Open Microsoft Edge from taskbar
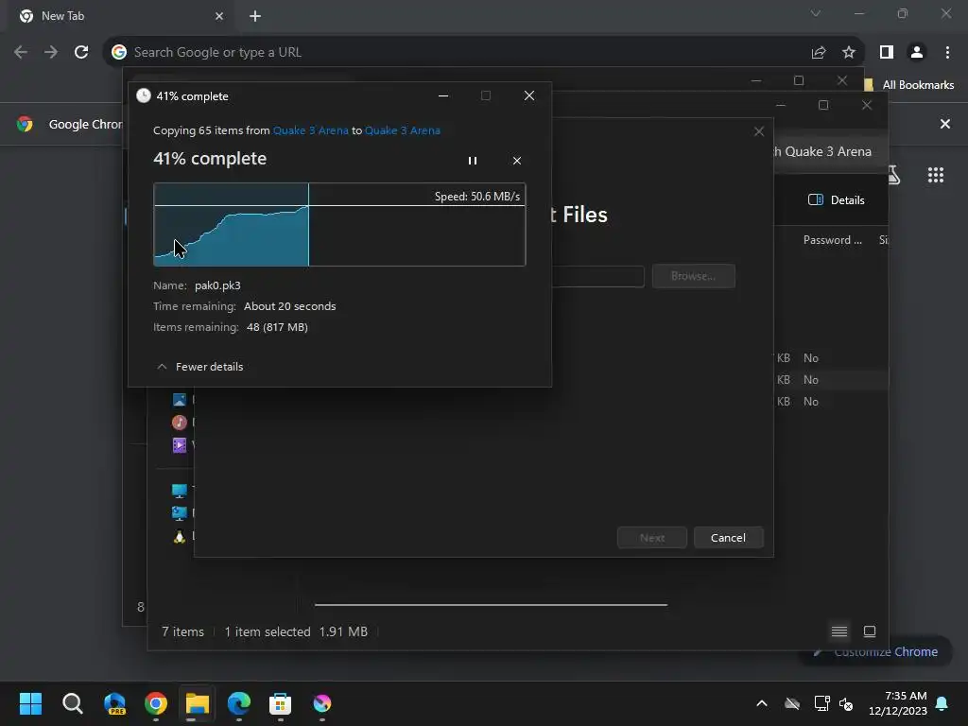 (x=239, y=703)
